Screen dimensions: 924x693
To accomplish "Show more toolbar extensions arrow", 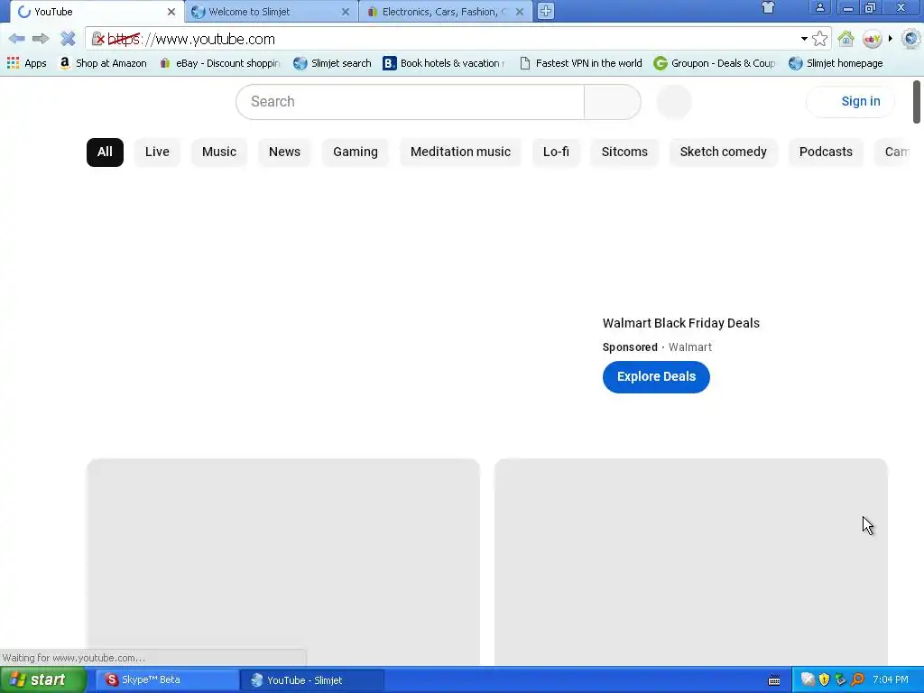I will point(891,39).
